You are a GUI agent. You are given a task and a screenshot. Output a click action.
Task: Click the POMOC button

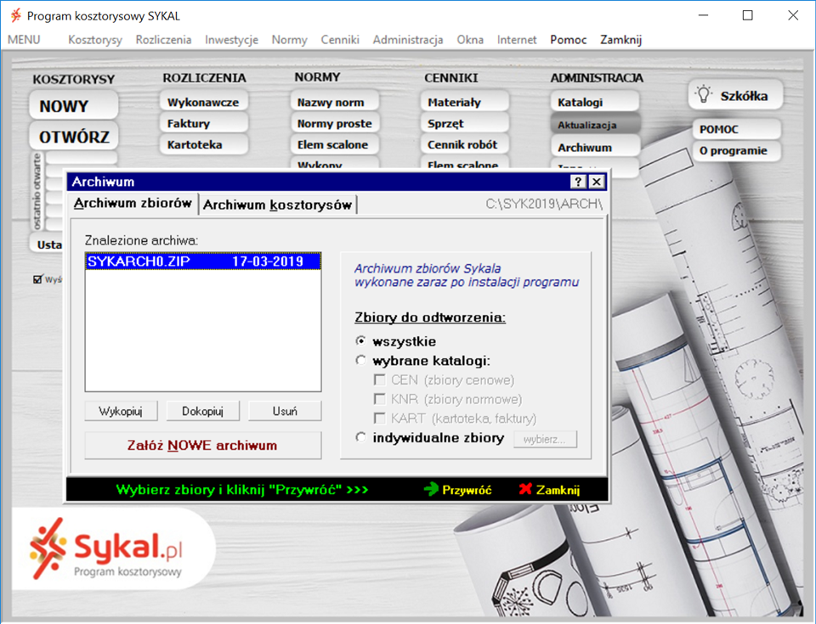pos(737,129)
